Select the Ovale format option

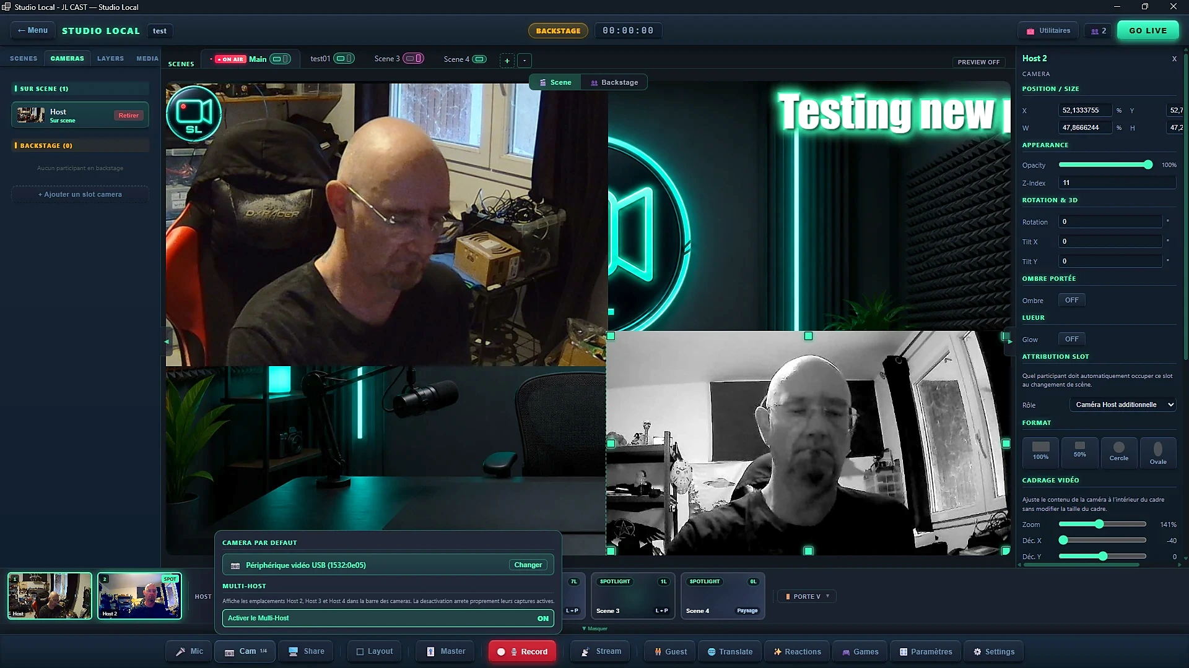(1157, 452)
